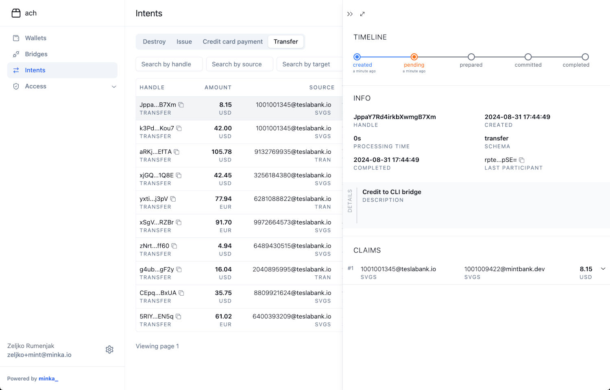Expand claim #1 details chevron
Screen dimensions: 610x390
click(603, 269)
